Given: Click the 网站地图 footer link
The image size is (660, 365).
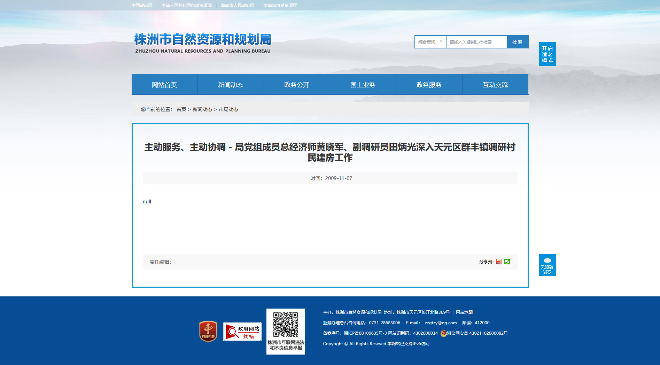Looking at the screenshot, I should (464, 312).
